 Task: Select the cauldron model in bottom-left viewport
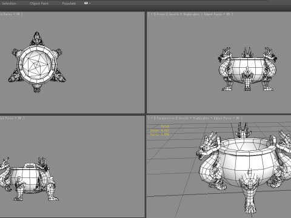[29, 179]
